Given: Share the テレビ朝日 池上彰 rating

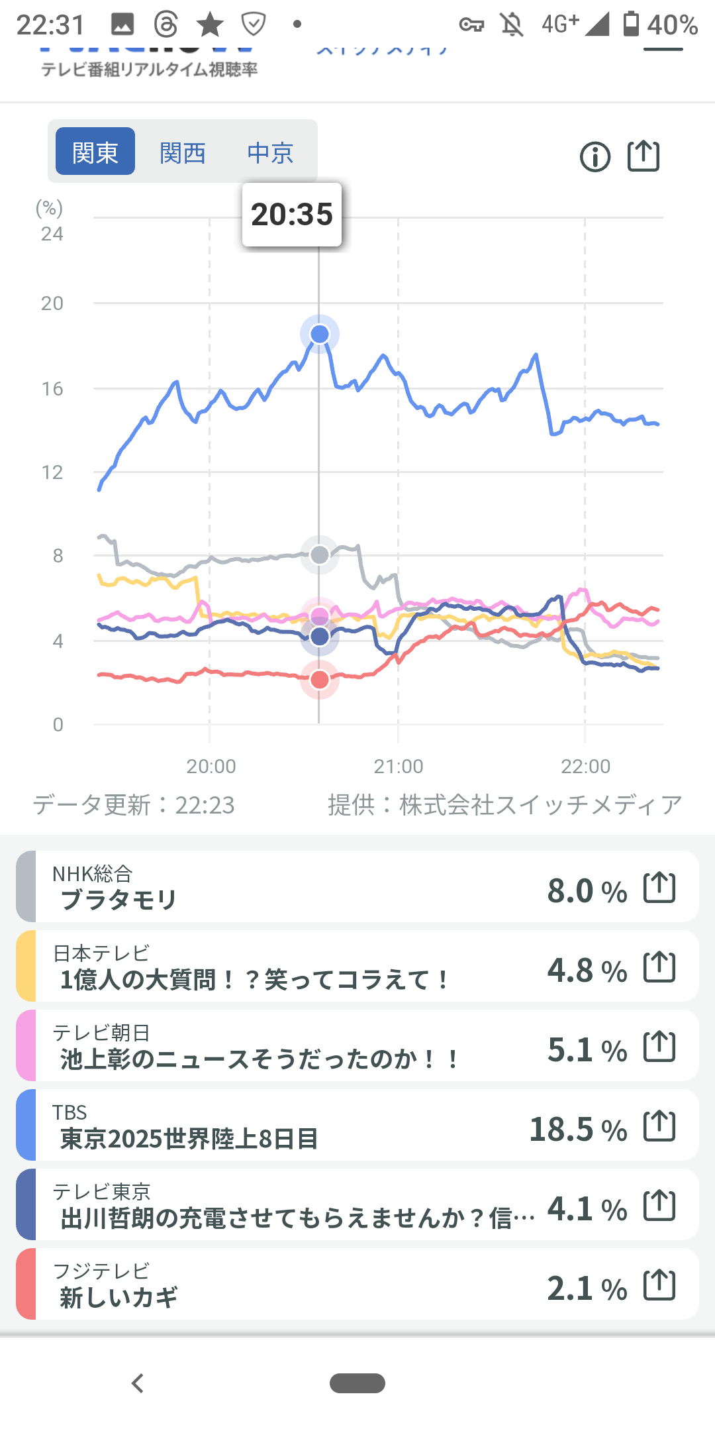Looking at the screenshot, I should [659, 1047].
